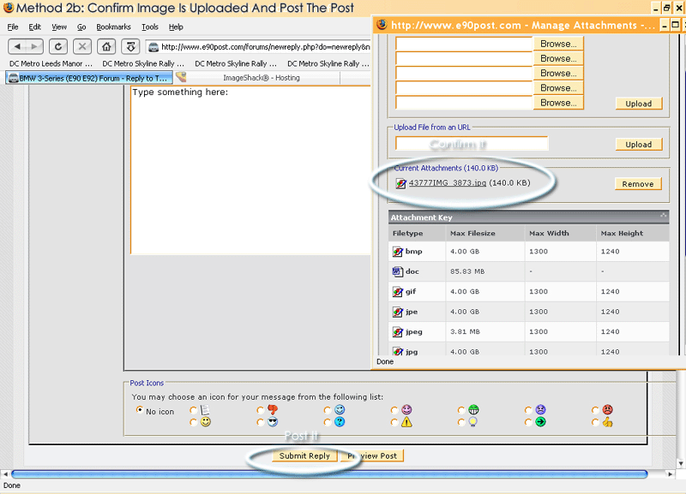Click the yellow smiley post icon

pyautogui.click(x=205, y=422)
